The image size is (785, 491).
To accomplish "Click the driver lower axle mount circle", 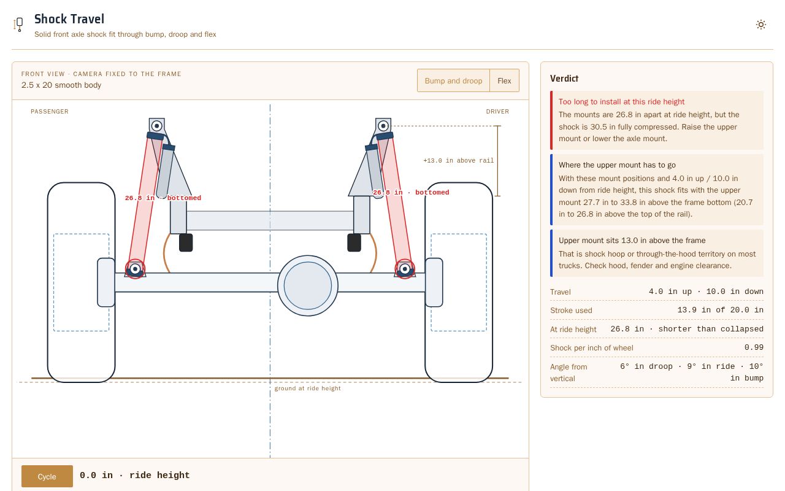I will click(x=405, y=269).
